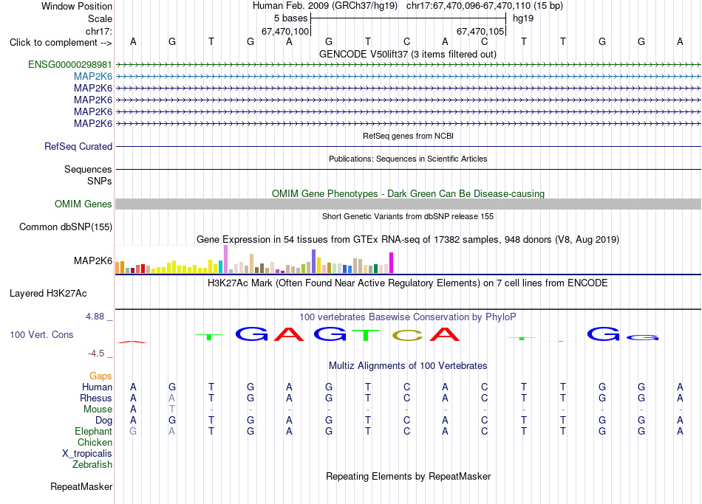702x504 pixels.
Task: Click the Elephant species row label
Action: 94,431
